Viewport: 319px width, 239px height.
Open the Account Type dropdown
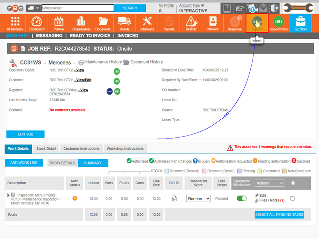192,5
